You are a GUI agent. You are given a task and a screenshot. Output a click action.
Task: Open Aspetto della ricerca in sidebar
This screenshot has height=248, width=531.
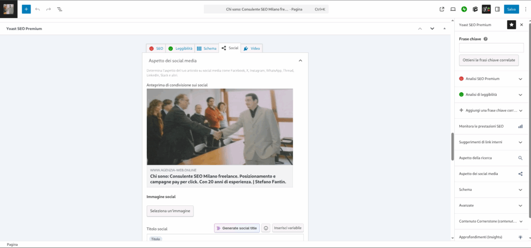click(x=491, y=158)
